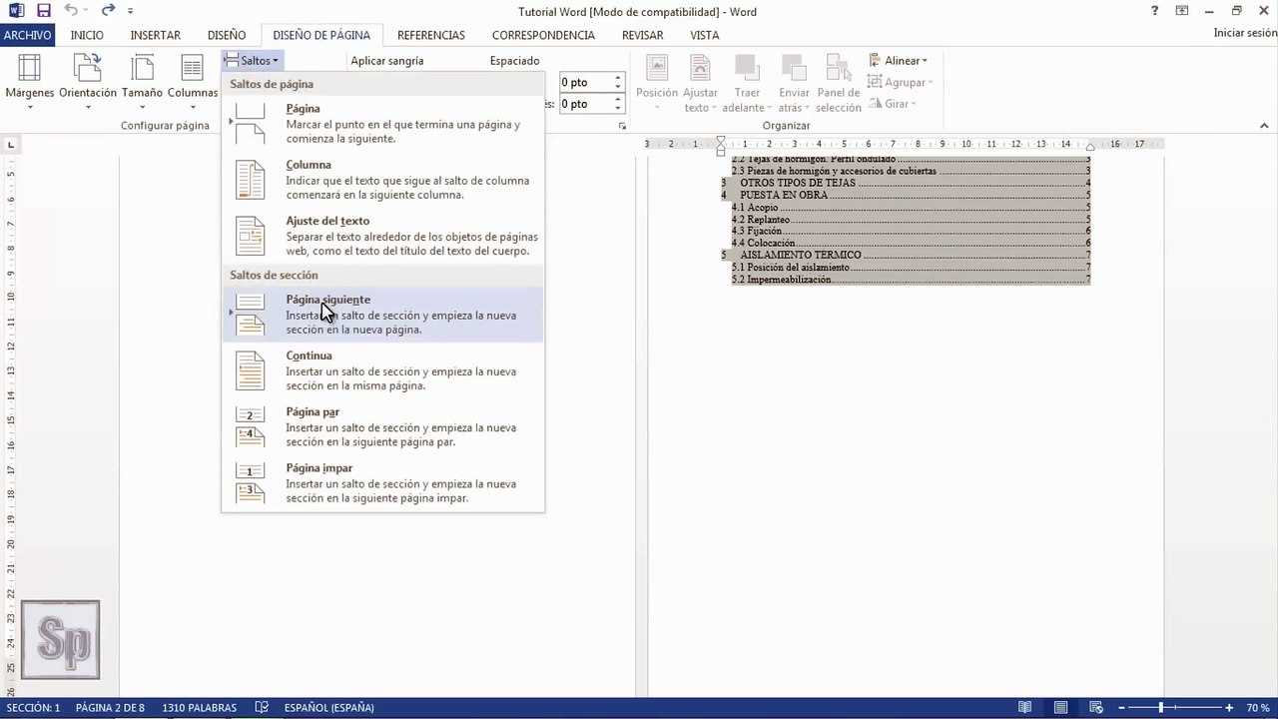
Task: Decrease the lower spacing with down arrow
Action: (x=618, y=109)
